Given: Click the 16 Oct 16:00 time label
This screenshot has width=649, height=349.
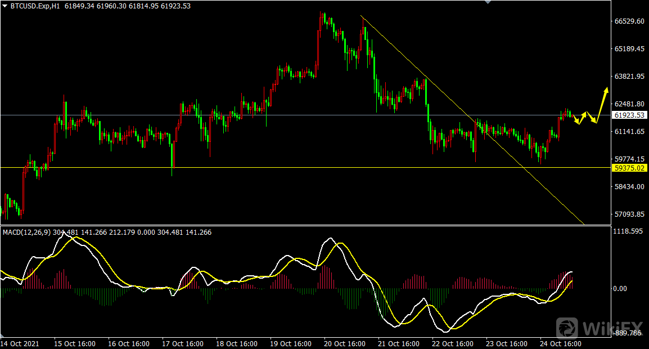Looking at the screenshot, I should [129, 343].
